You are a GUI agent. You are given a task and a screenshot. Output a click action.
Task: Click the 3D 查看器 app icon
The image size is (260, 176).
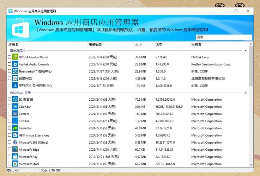15,99
